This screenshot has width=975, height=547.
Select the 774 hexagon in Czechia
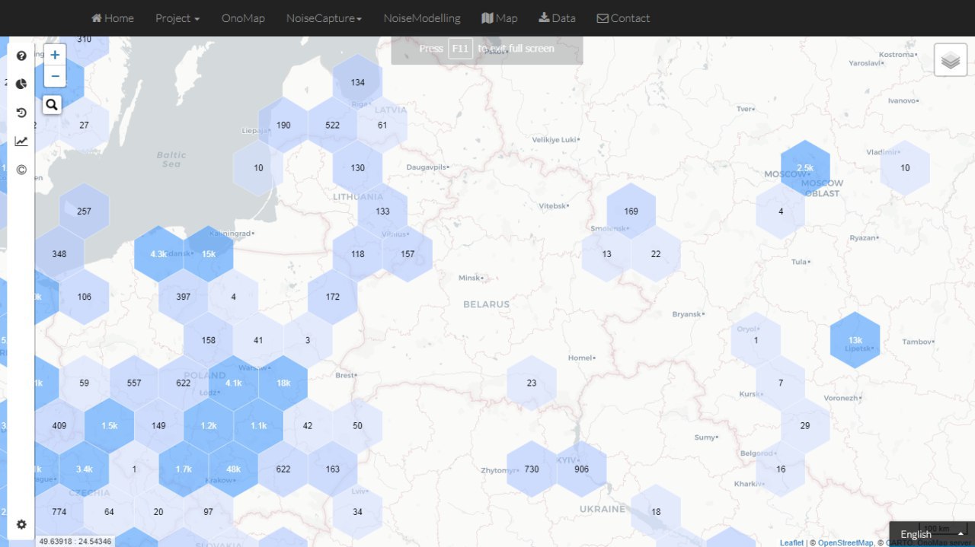(x=59, y=512)
